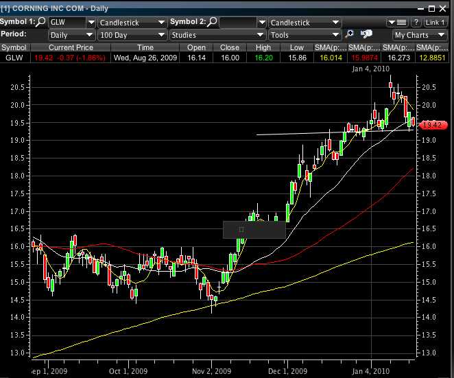Open the 100 Day range dropdown
Screen dimensions: 454x378
click(131, 34)
